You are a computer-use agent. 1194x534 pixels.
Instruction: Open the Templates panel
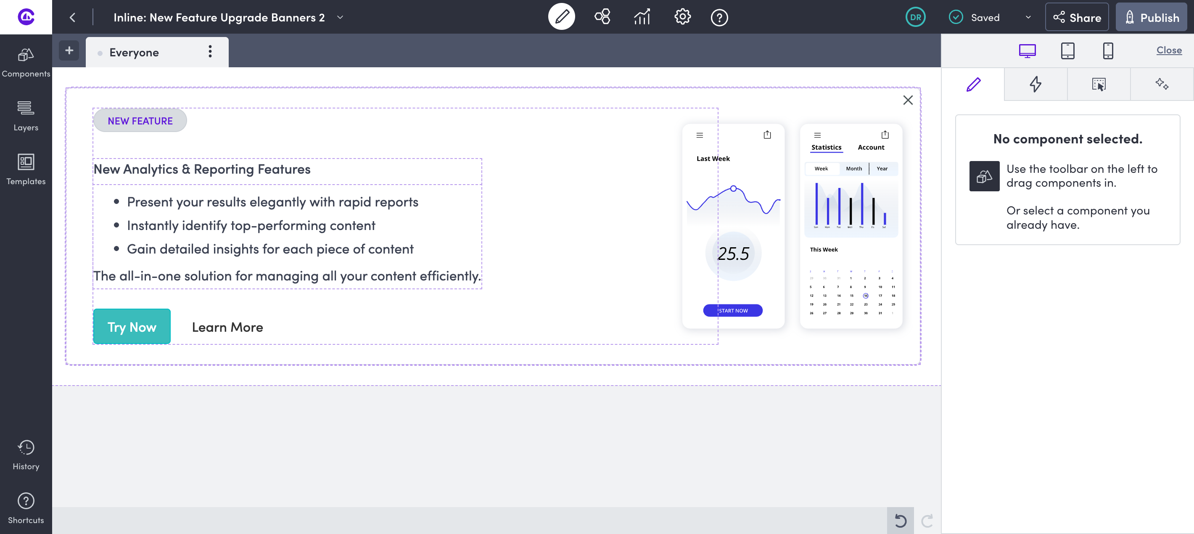tap(26, 169)
